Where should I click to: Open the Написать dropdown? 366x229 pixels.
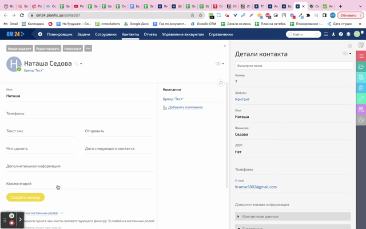(x=73, y=49)
